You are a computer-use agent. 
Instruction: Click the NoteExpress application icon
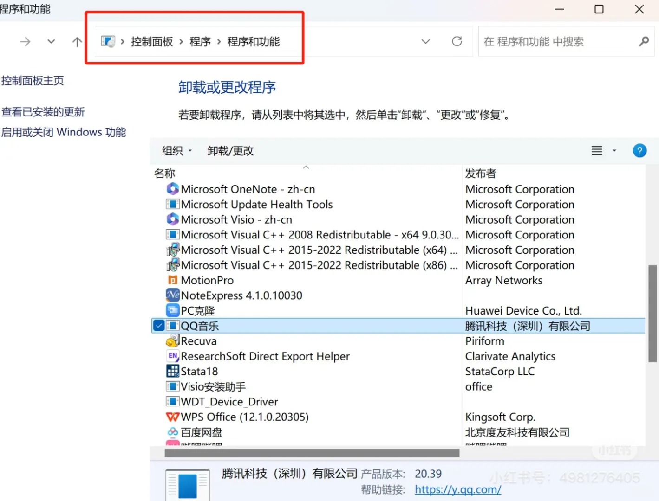point(172,295)
